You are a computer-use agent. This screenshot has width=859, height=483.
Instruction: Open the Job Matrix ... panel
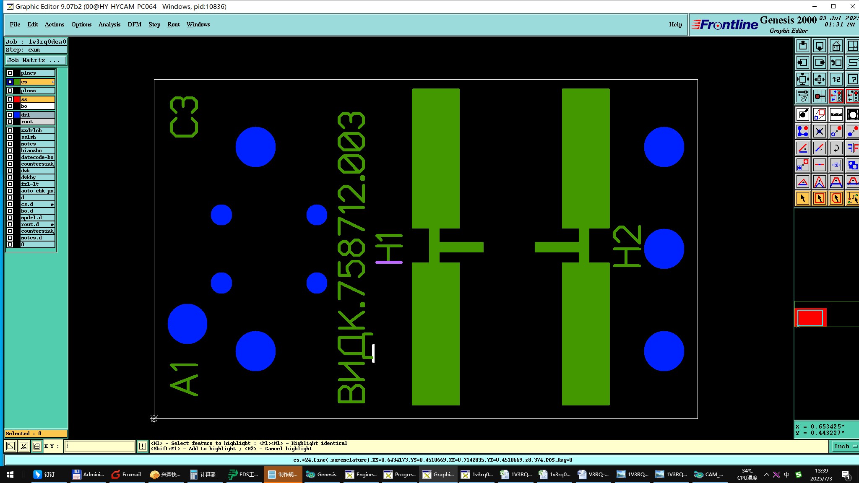(36, 60)
